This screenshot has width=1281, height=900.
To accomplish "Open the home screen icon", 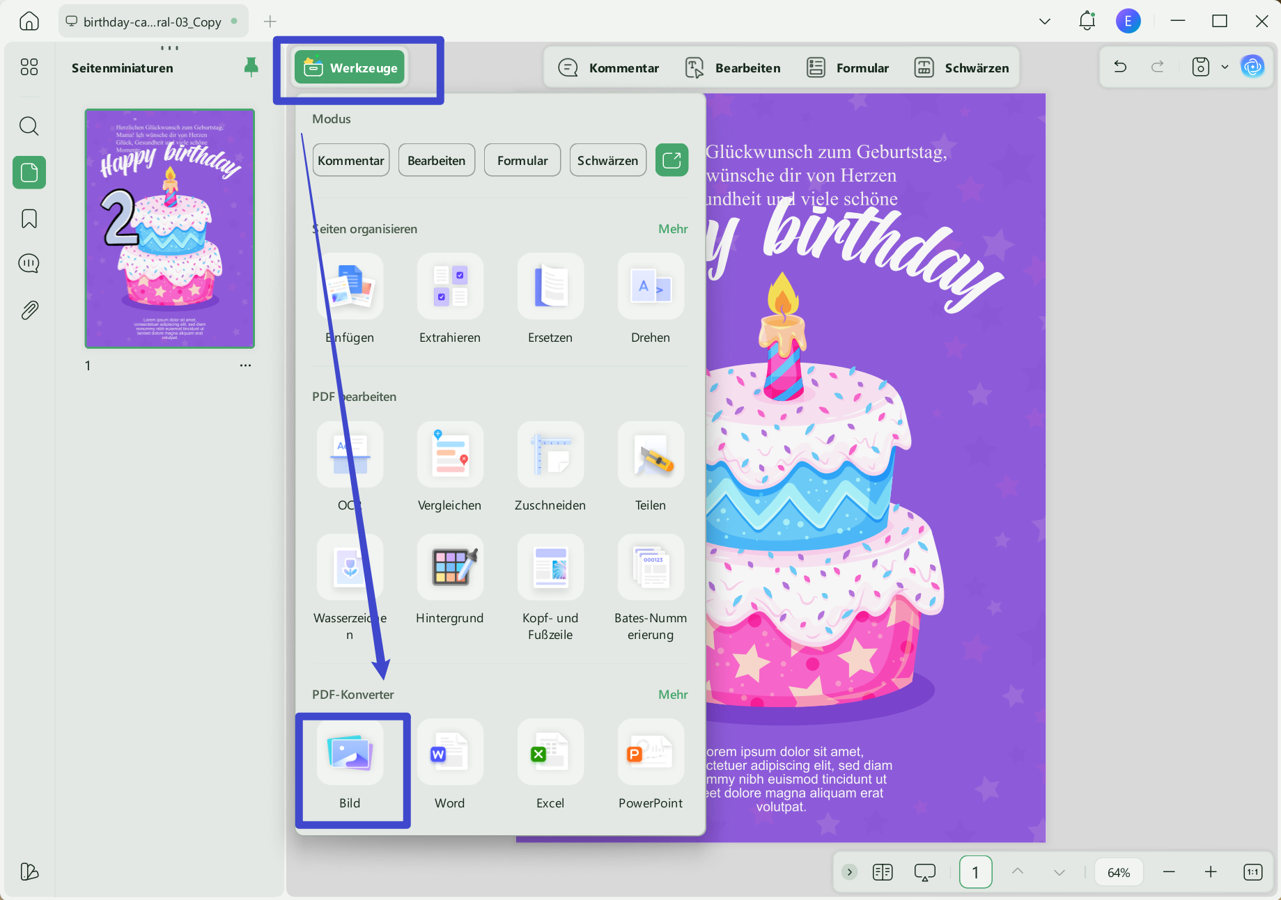I will point(29,21).
